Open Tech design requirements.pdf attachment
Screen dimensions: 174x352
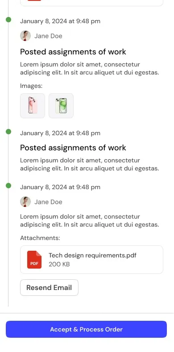[x=91, y=260]
